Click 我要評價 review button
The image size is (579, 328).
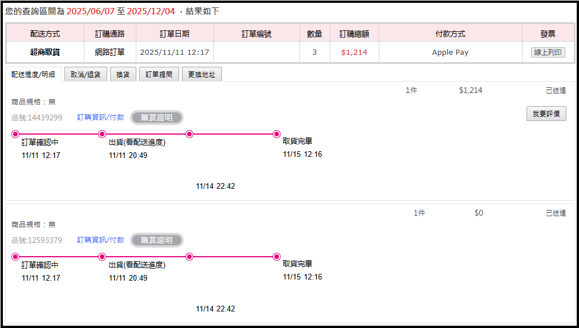[546, 114]
